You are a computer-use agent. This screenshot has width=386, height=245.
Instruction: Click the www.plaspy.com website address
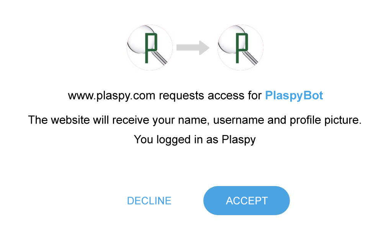point(111,95)
